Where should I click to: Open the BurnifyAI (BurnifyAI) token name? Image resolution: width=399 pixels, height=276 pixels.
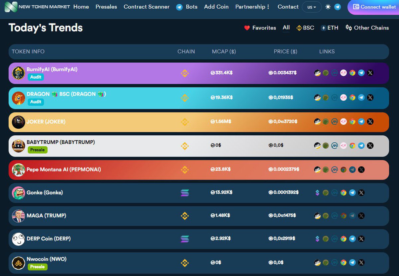click(x=52, y=69)
